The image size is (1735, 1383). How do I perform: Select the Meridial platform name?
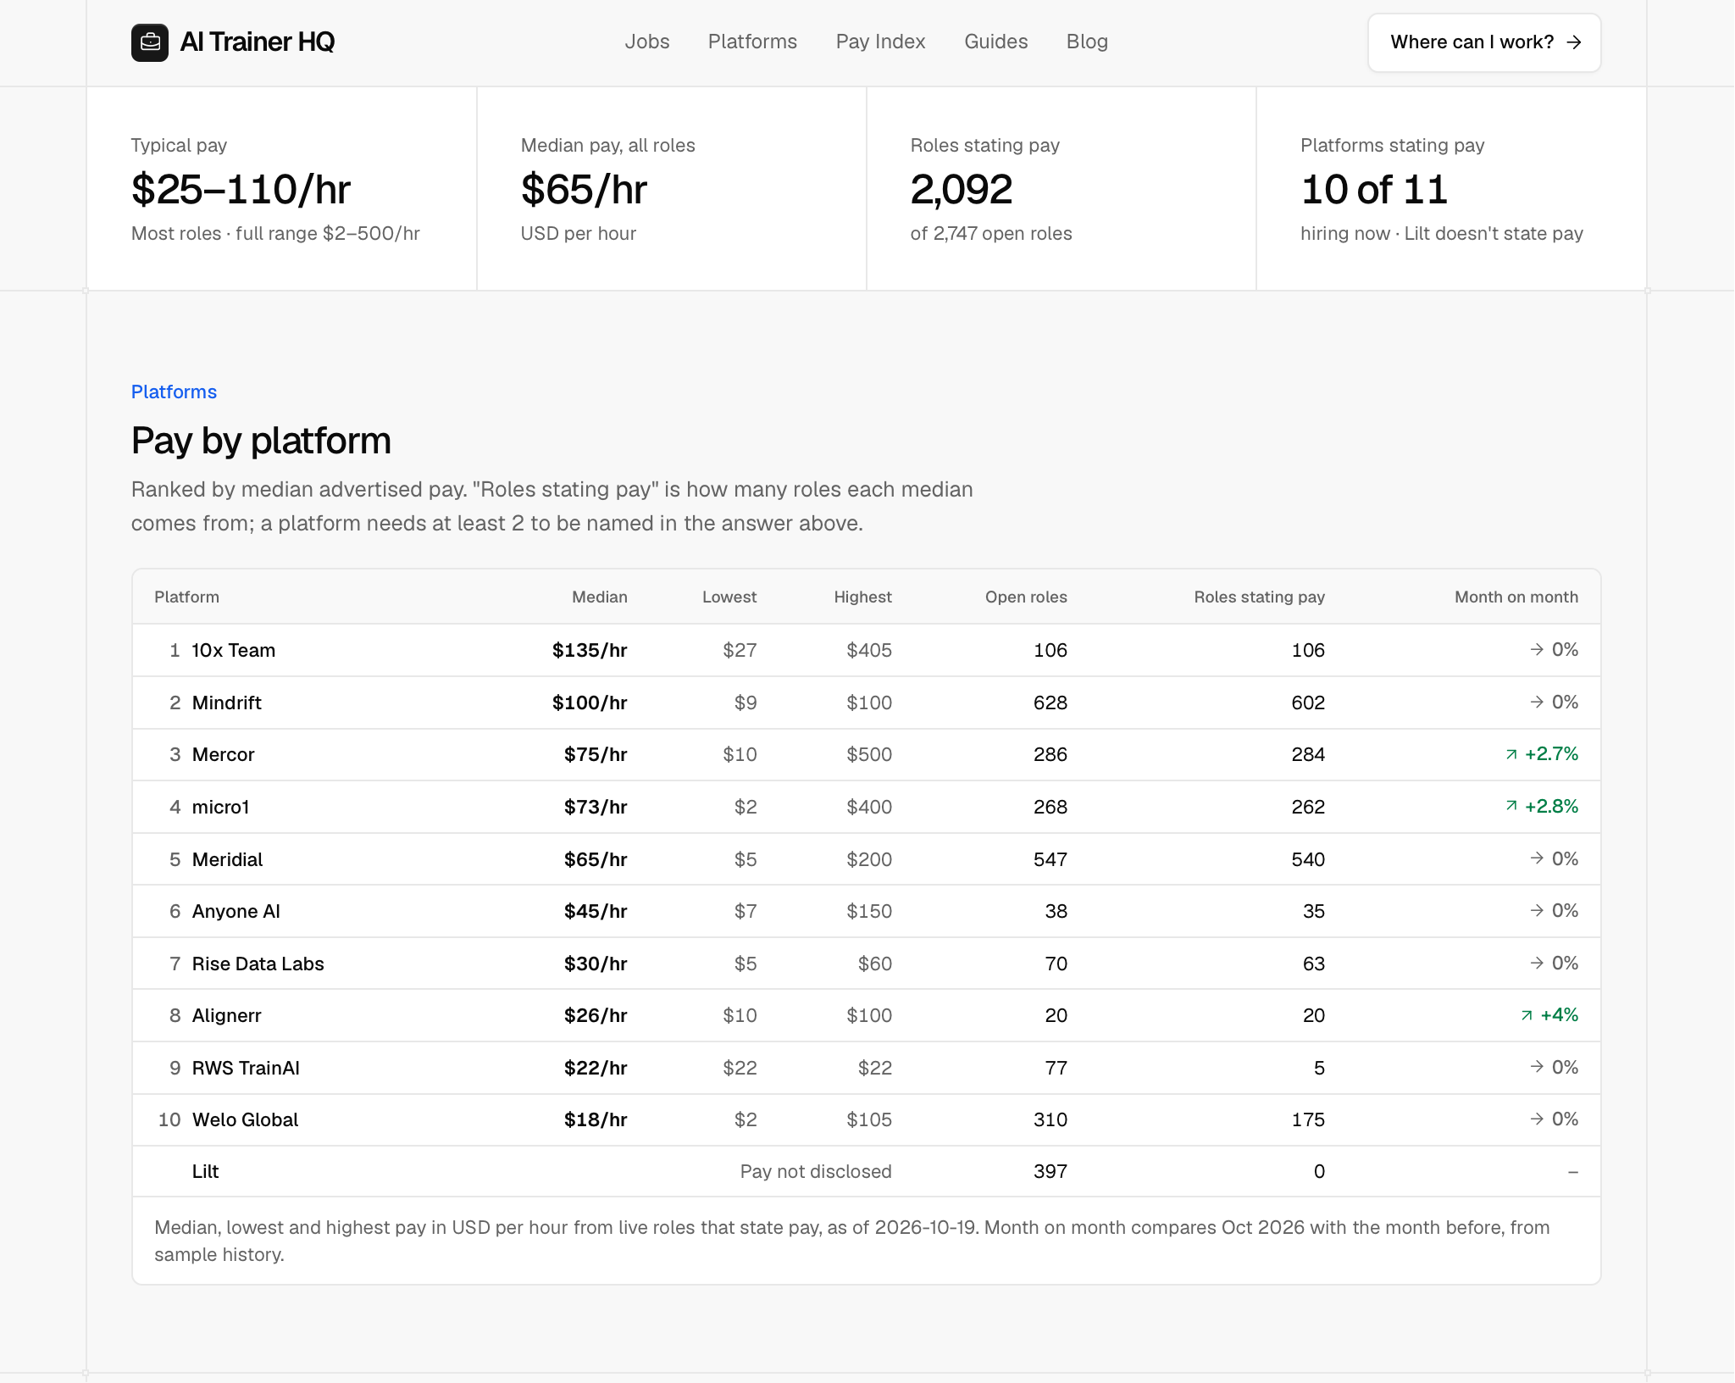click(x=228, y=859)
